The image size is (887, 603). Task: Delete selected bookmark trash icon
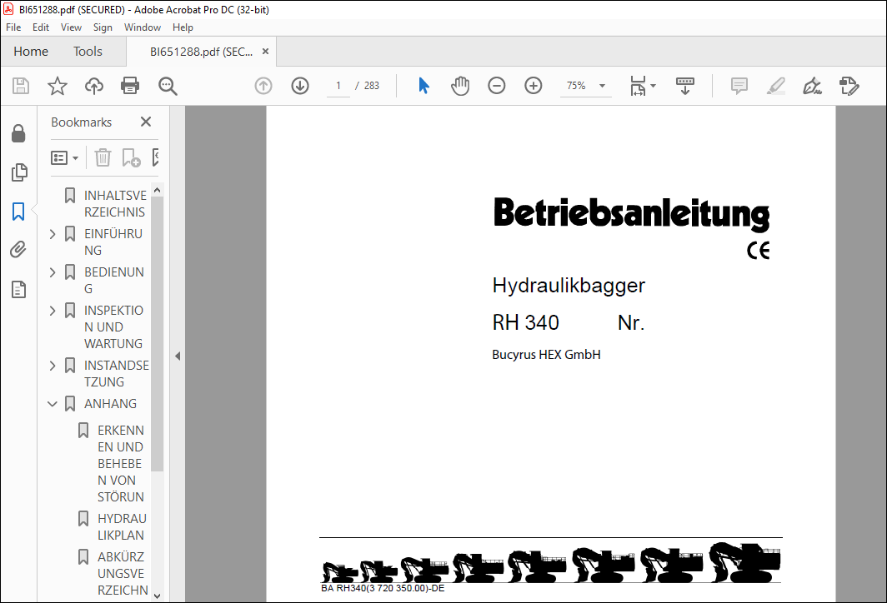pyautogui.click(x=103, y=157)
